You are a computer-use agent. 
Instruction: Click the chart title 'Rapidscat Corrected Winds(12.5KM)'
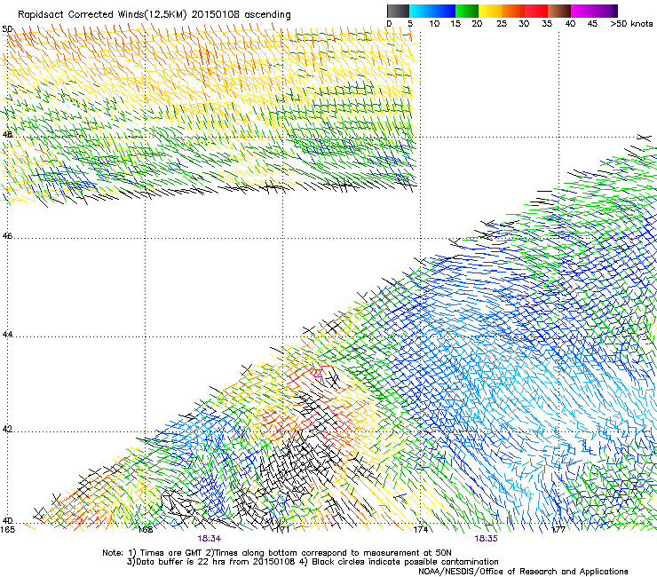[102, 15]
